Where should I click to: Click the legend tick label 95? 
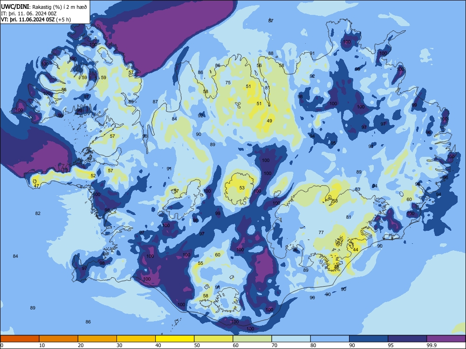point(391,345)
